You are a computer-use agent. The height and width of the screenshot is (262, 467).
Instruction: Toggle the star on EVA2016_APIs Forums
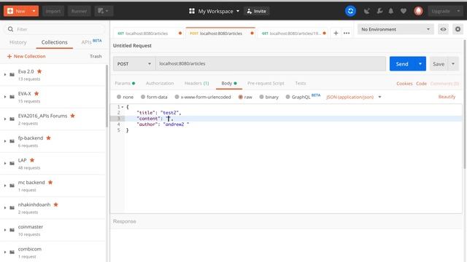72,116
